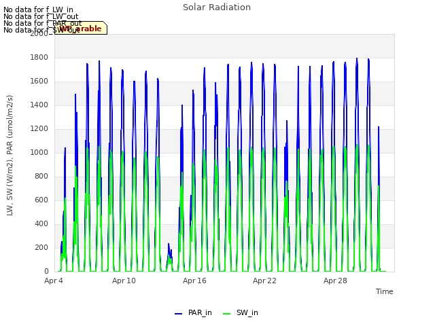This screenshot has width=435, height=326.
Task: Click the Apr 4 x-axis tick label
Action: tap(54, 280)
